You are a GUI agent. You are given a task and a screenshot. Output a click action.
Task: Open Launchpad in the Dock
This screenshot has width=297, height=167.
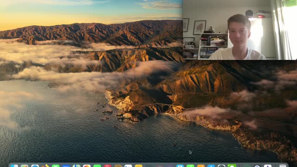pyautogui.click(x=25, y=166)
